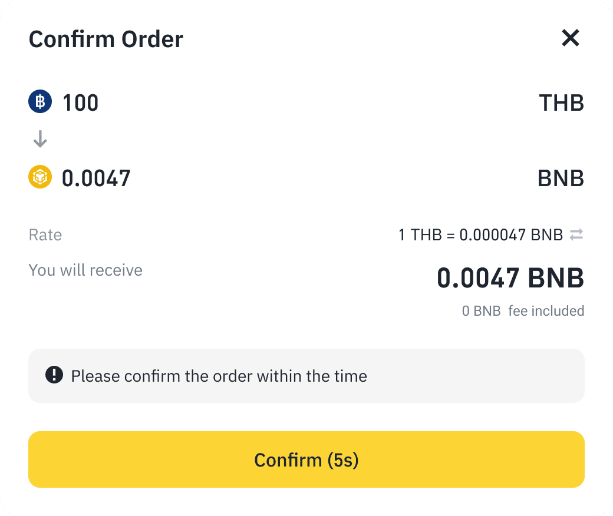Click the bold 0.0047 BNB receive total
Screen dimensions: 613x516
[x=510, y=278]
